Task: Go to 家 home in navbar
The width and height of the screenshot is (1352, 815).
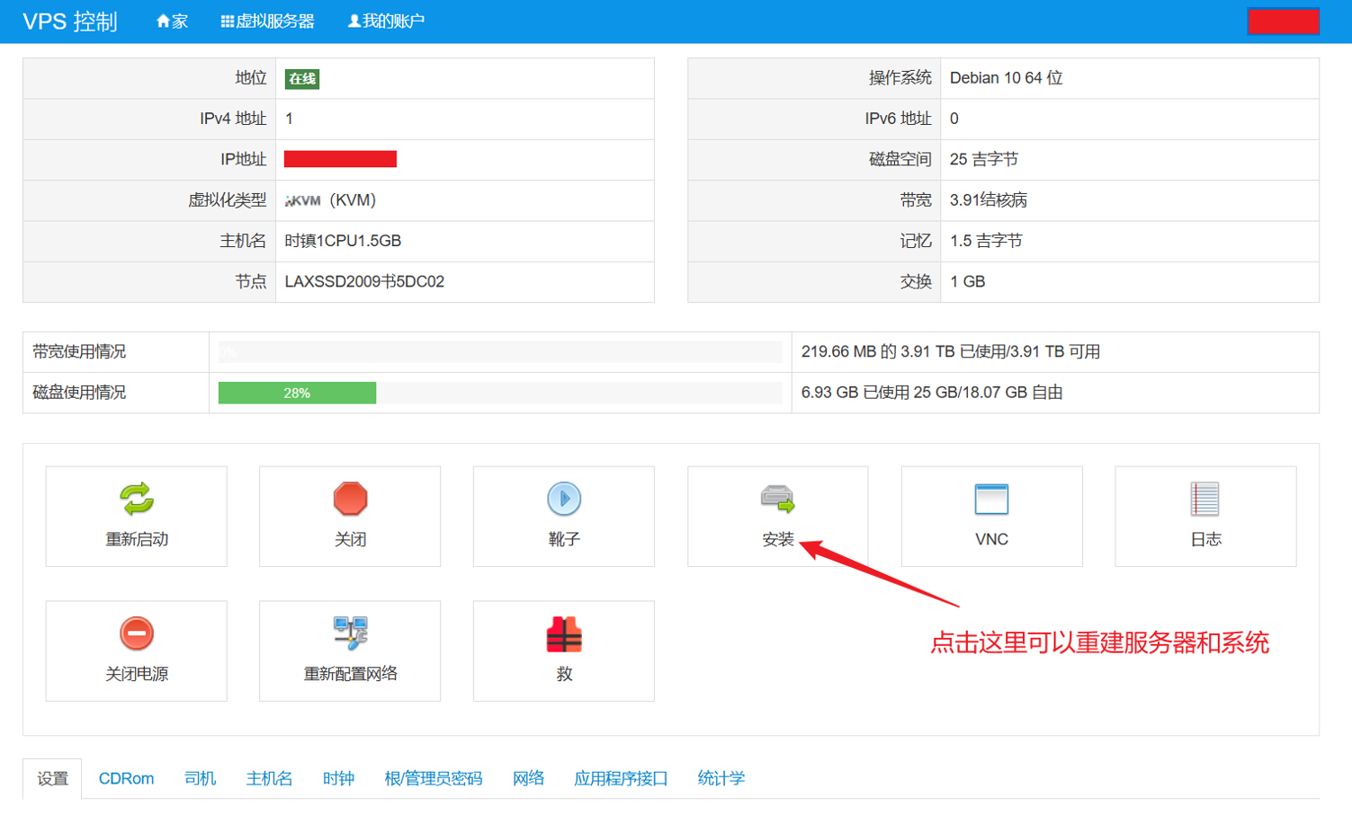Action: tap(172, 22)
